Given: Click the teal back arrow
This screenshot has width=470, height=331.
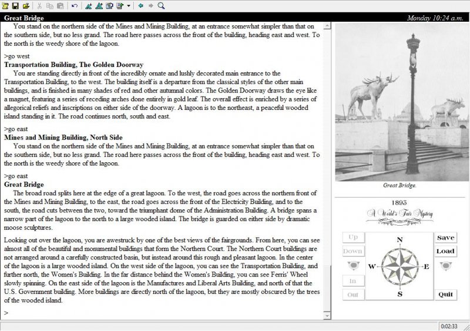Looking at the screenshot, I should [x=140, y=6].
